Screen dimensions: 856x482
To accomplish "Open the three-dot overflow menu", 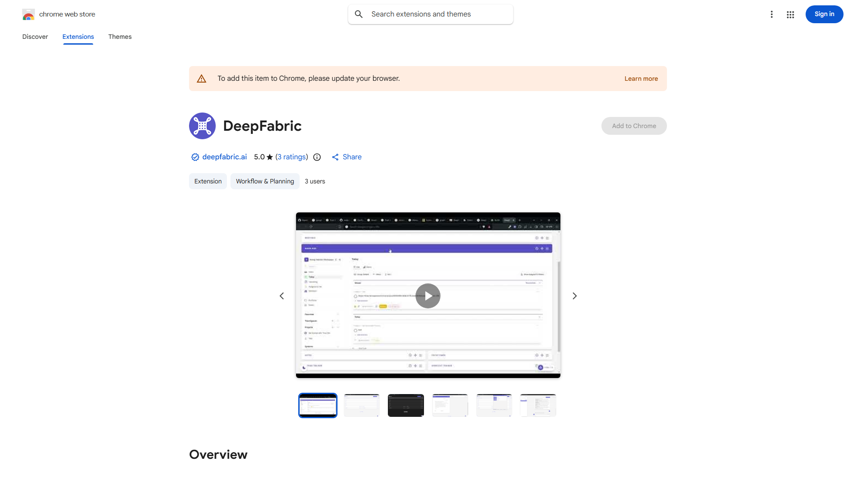I will [772, 14].
